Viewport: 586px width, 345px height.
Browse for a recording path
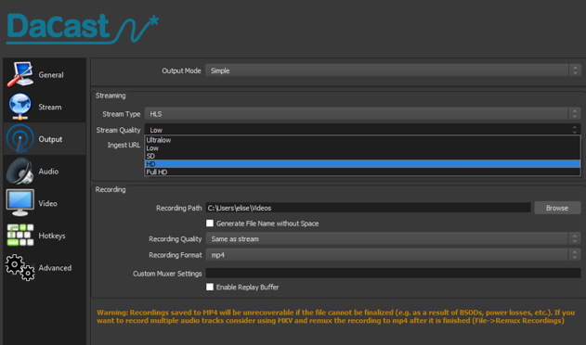557,208
